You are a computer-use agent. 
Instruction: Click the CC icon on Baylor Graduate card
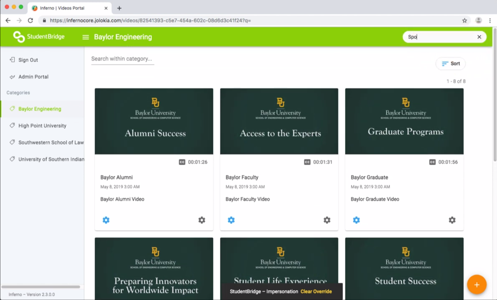point(432,162)
